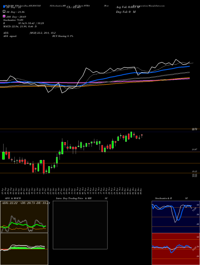Click the last candlestick on the price chart
The height and width of the screenshot is (265, 200).
pos(142,135)
